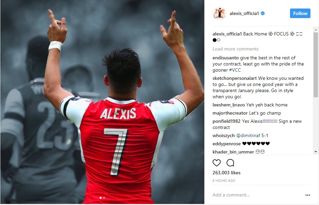
Task: Click the scrollbar up arrow
Action: point(316,29)
